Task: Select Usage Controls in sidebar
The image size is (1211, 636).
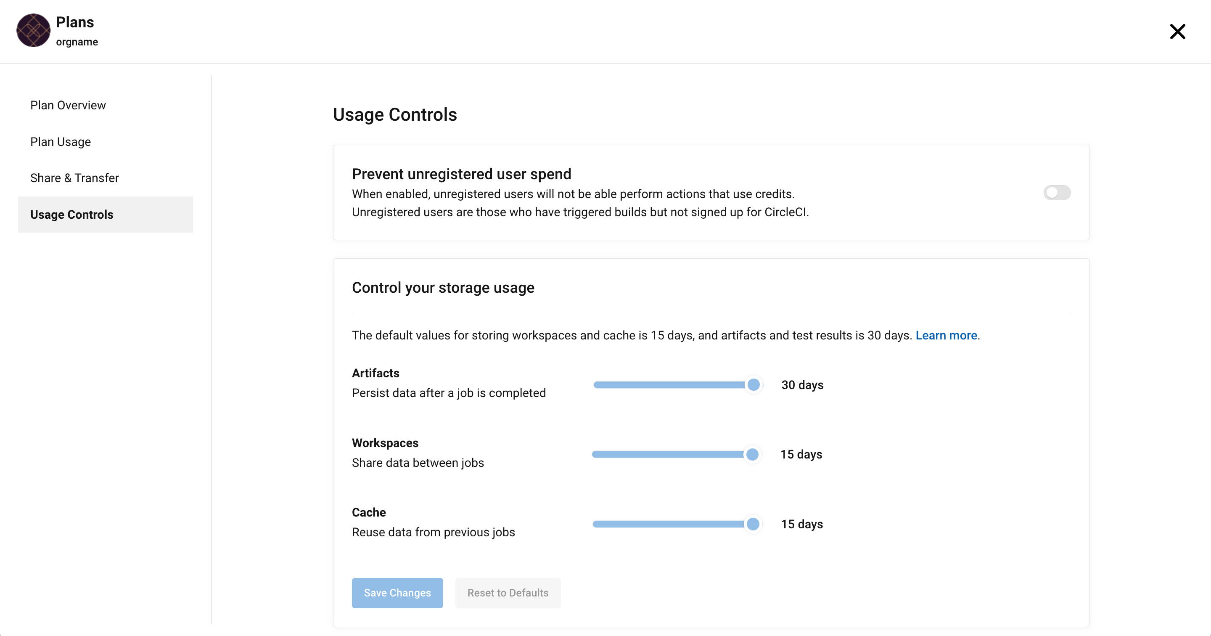Action: pyautogui.click(x=105, y=215)
